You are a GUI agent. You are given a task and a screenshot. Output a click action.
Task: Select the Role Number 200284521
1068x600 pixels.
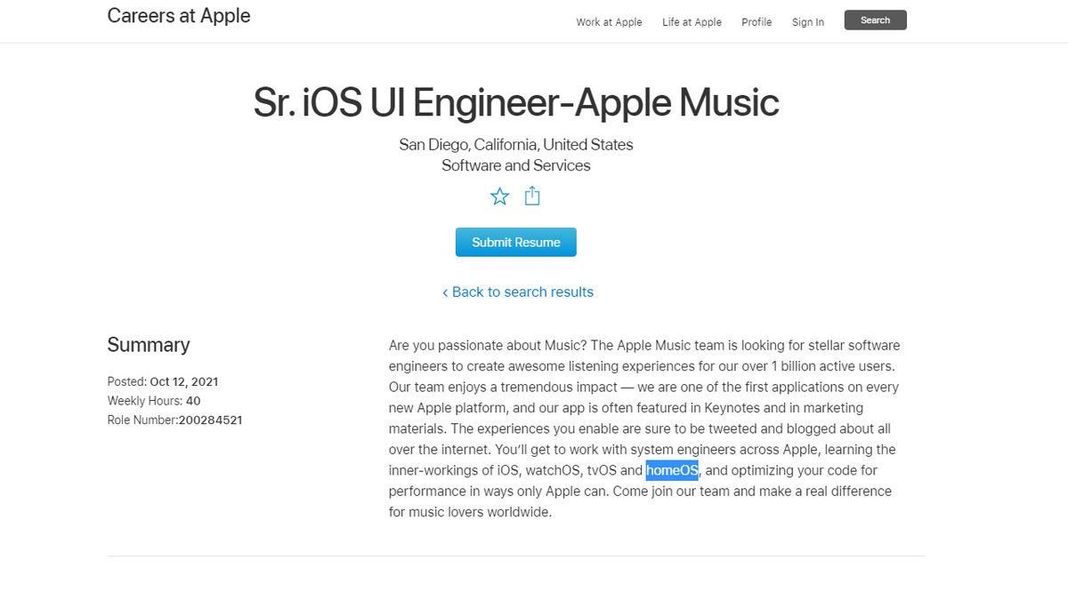[174, 420]
